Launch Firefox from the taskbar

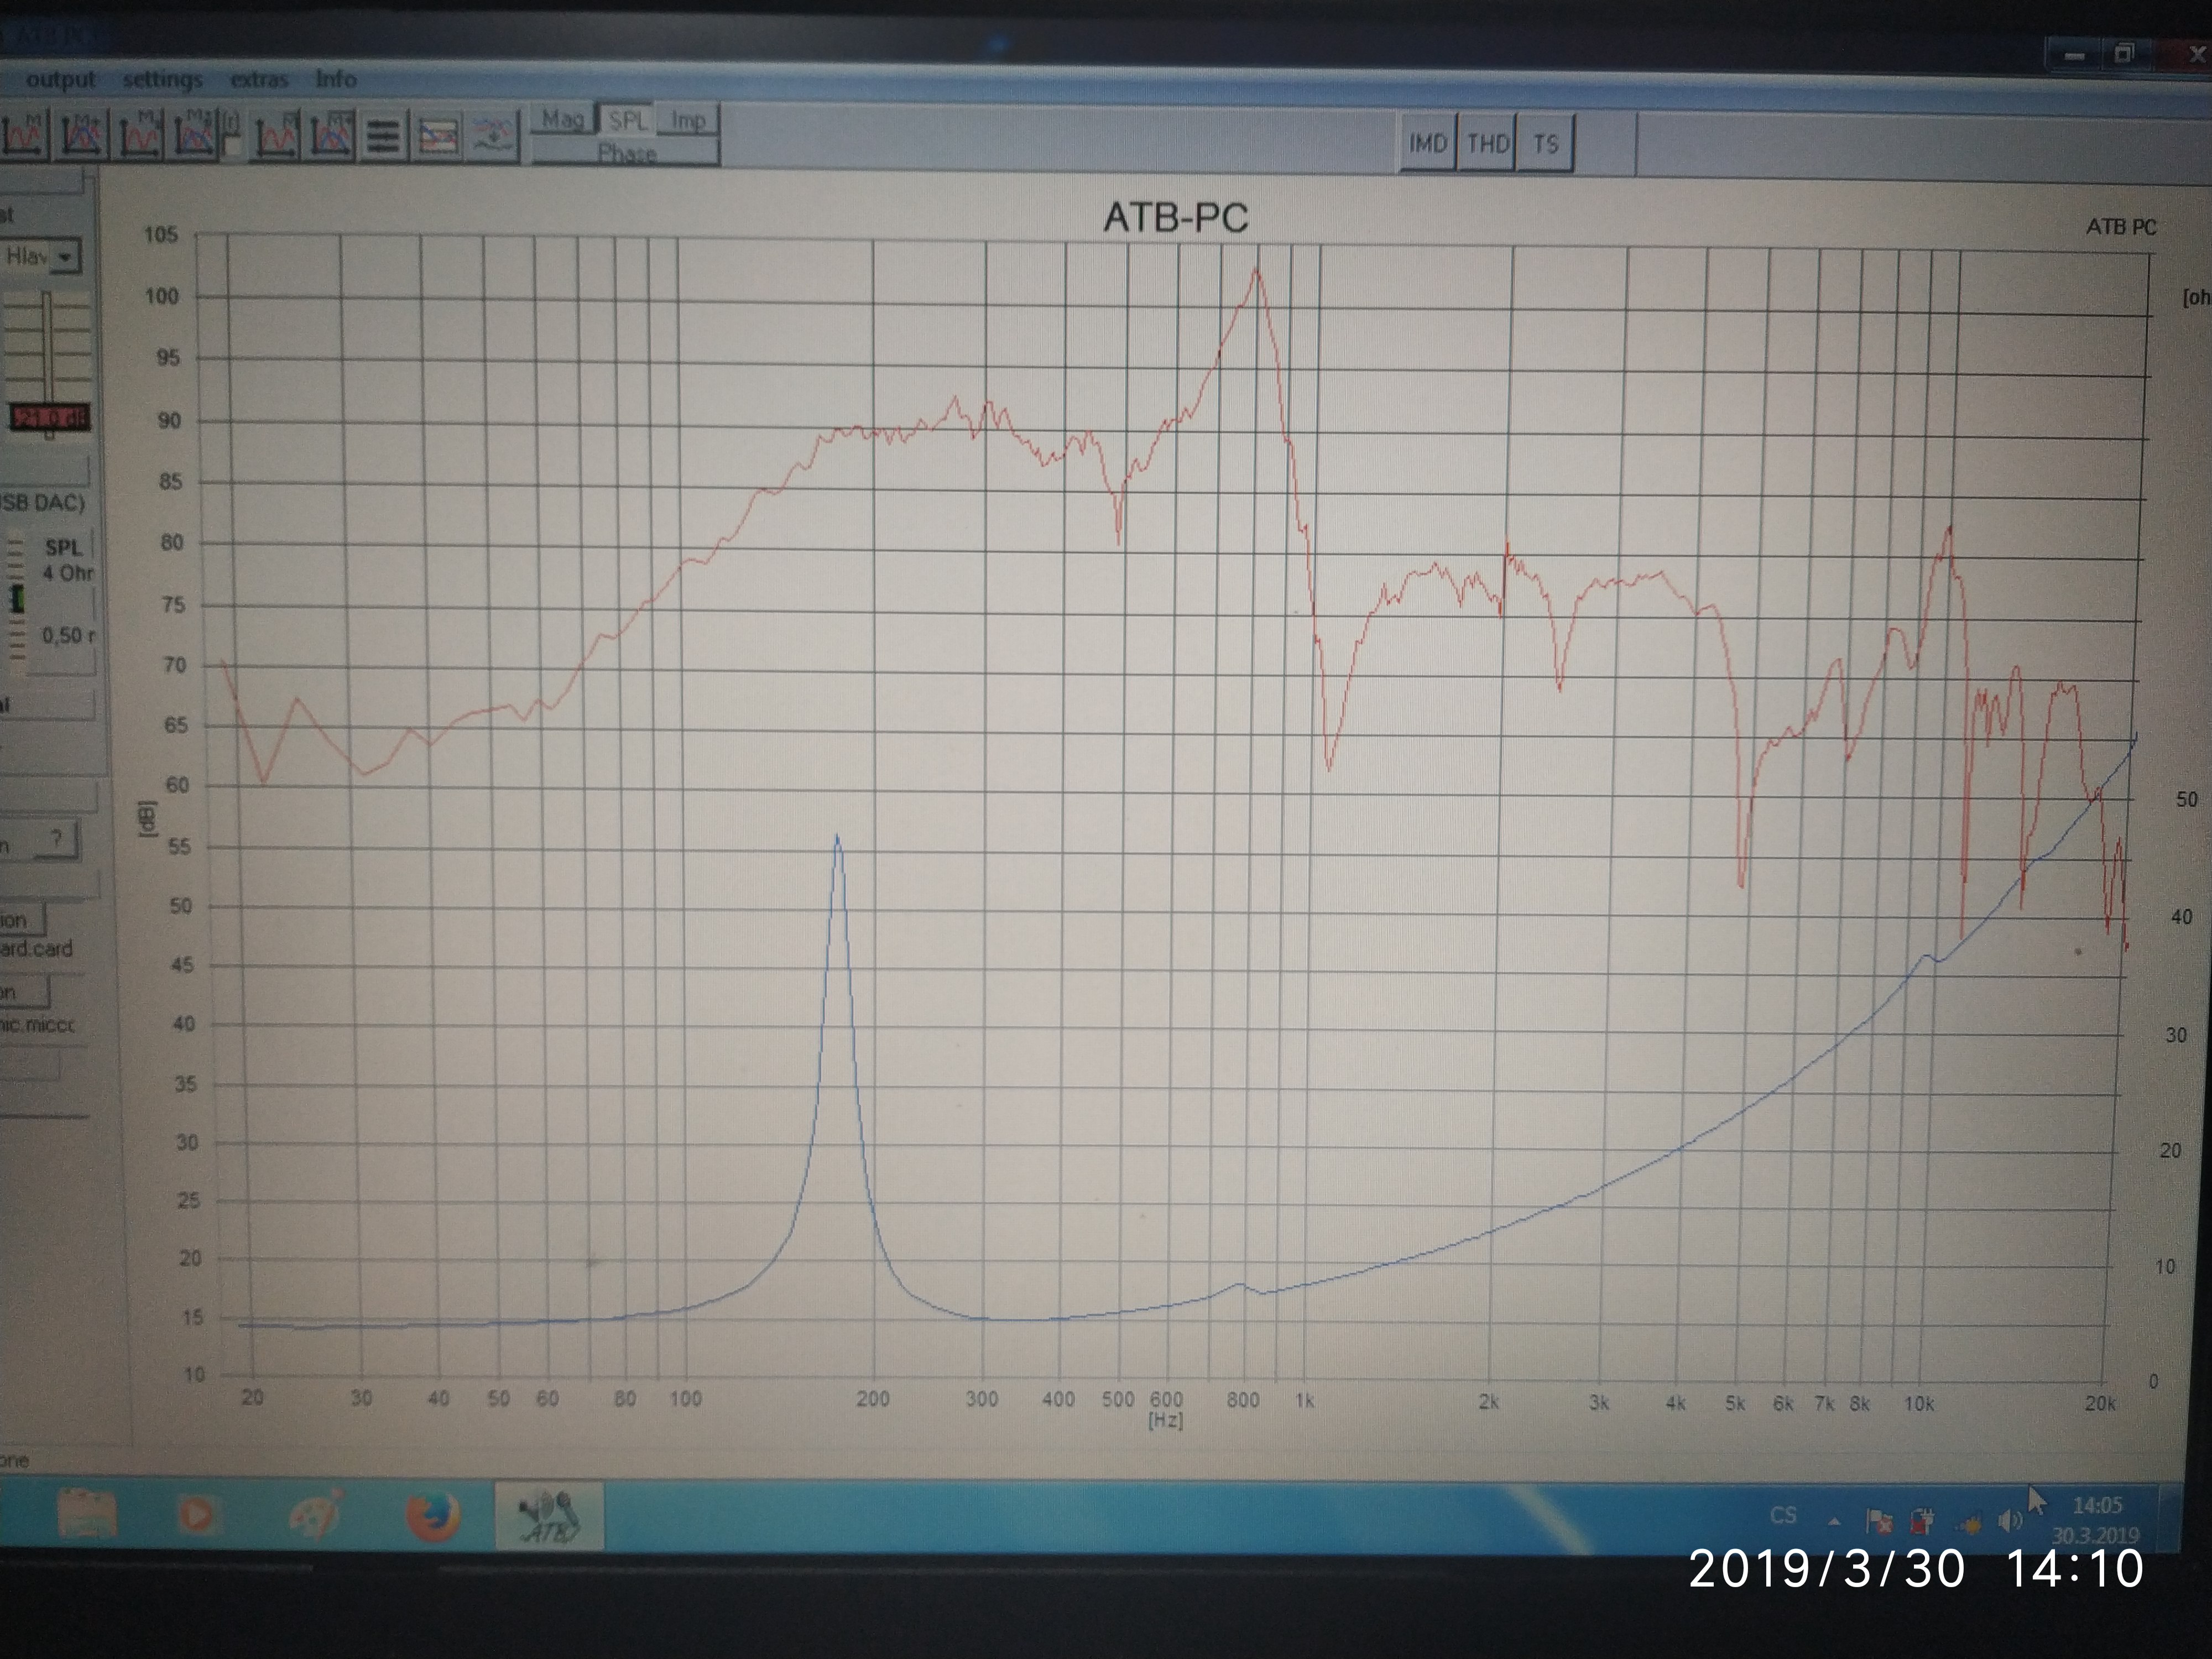point(433,1517)
